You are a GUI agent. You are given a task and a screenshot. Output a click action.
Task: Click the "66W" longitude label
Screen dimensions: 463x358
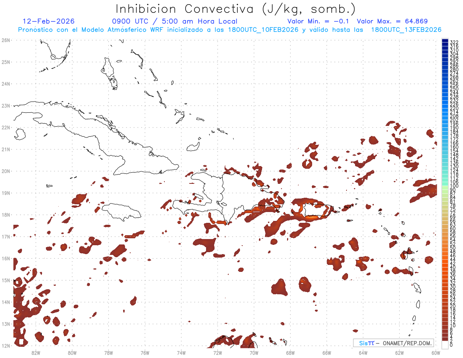coord(327,353)
